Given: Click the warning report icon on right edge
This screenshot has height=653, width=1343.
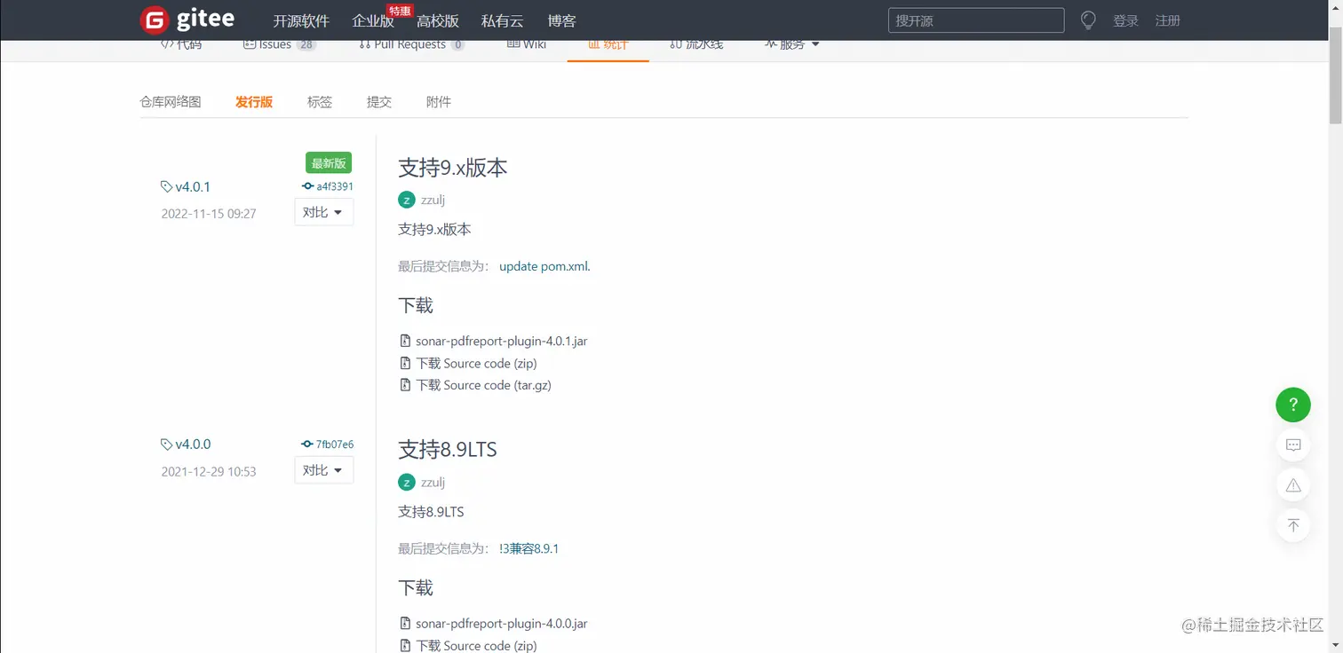Looking at the screenshot, I should (x=1292, y=484).
